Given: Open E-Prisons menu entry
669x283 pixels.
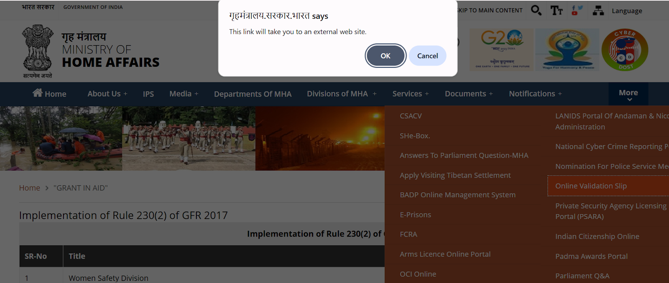Looking at the screenshot, I should tap(415, 215).
